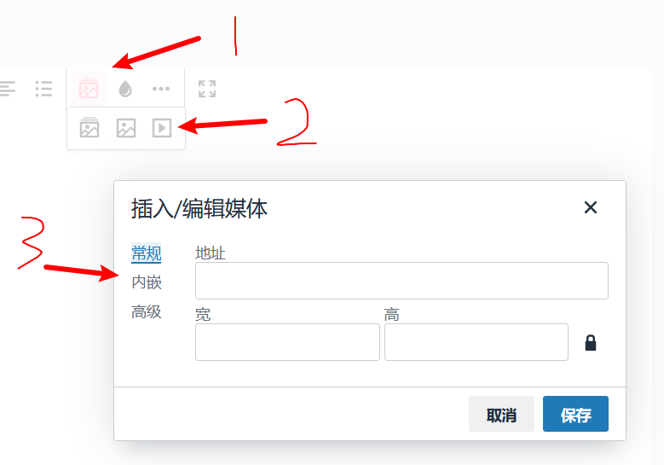Click the 取消 cancel button
This screenshot has width=664, height=465.
[x=501, y=414]
